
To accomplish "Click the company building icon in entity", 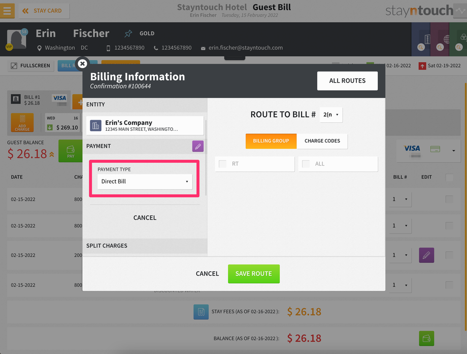I will click(x=95, y=126).
